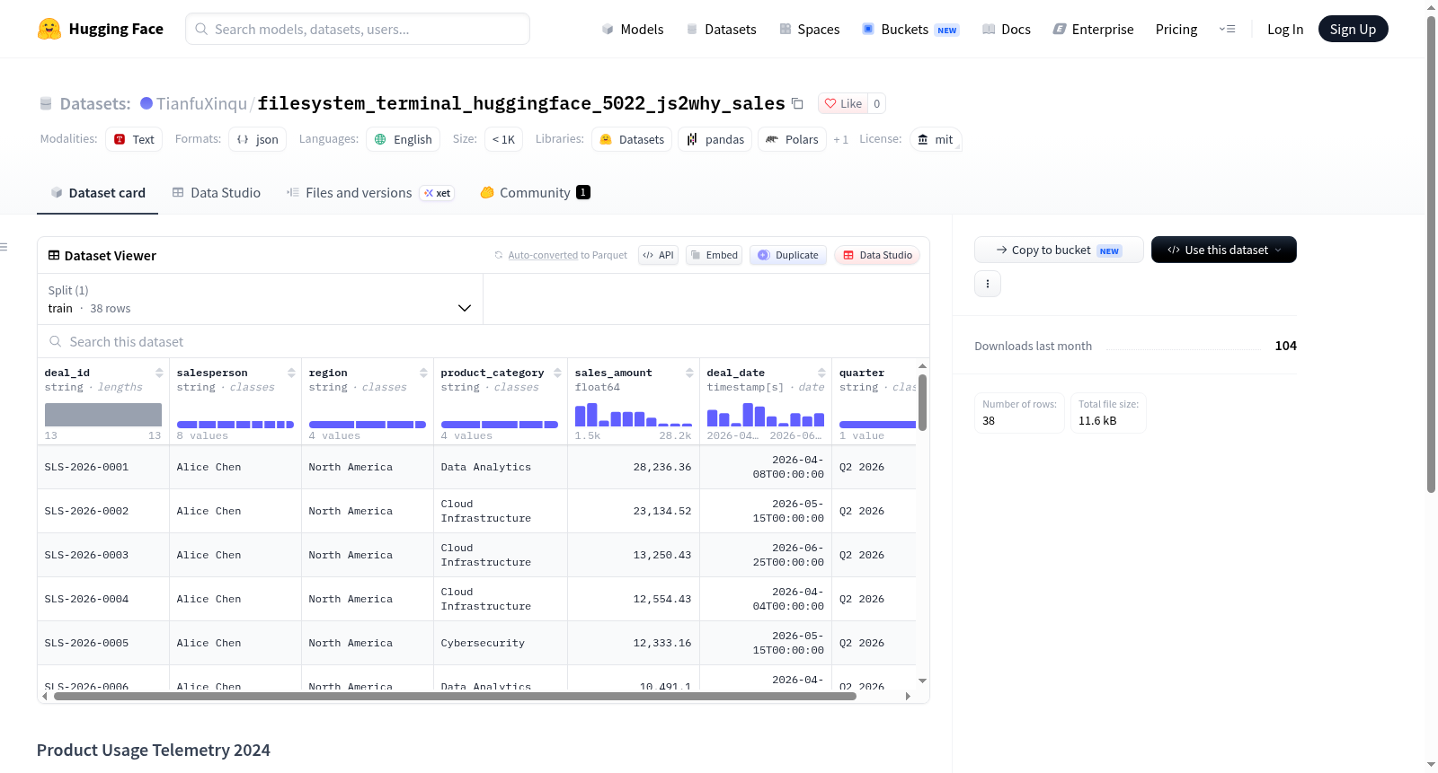This screenshot has height=773, width=1438.
Task: Select cell SLS-2026-0001
Action: pyautogui.click(x=103, y=467)
